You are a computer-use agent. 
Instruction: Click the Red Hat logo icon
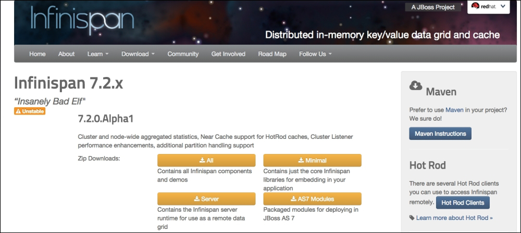pyautogui.click(x=475, y=7)
